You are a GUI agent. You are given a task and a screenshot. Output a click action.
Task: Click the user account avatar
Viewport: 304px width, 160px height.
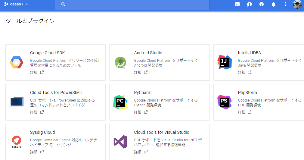click(297, 4)
